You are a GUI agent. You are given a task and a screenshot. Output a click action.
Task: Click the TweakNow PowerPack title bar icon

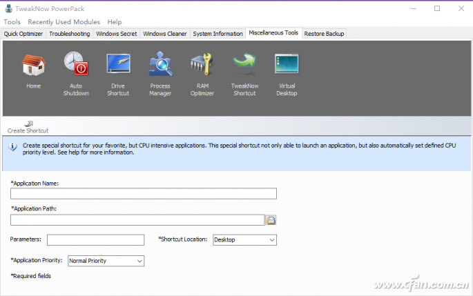pos(9,8)
